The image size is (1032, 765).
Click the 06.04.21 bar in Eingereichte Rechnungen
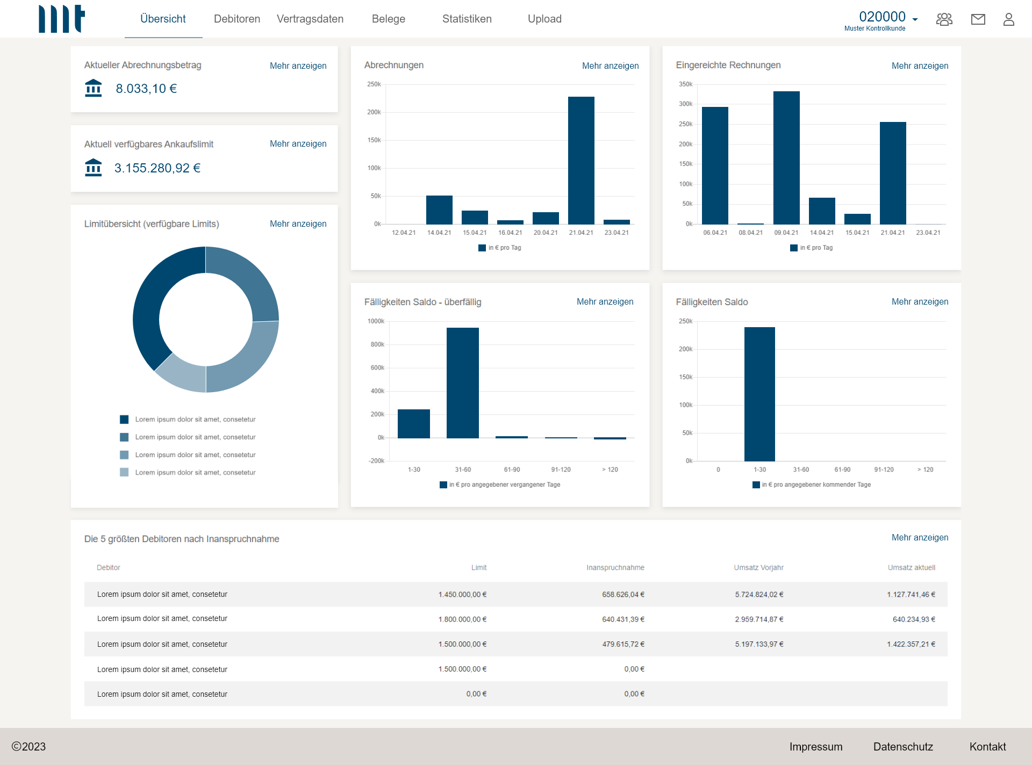[715, 165]
